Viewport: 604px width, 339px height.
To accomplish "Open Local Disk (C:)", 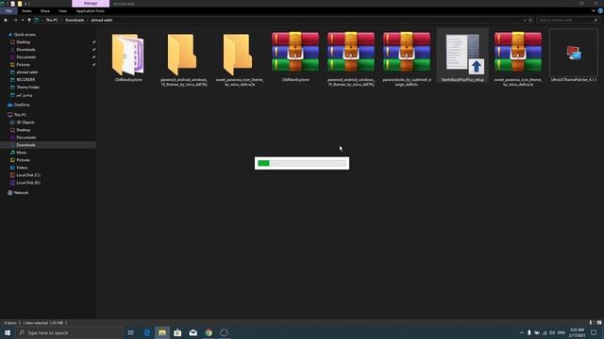I will coord(28,175).
